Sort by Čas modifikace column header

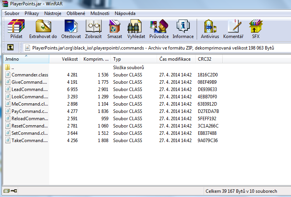point(175,59)
